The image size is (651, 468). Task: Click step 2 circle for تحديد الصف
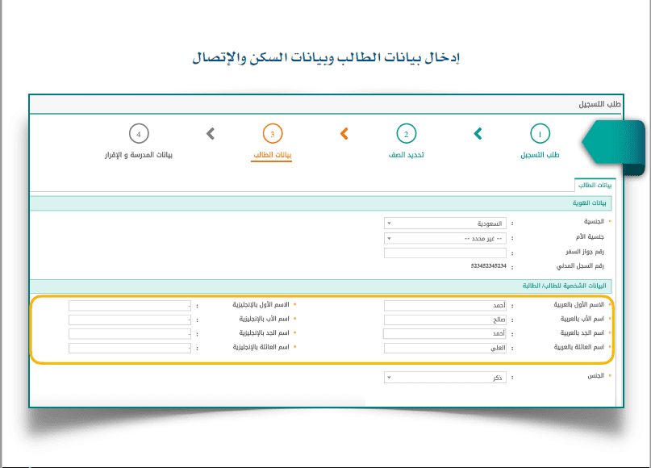[x=406, y=134]
